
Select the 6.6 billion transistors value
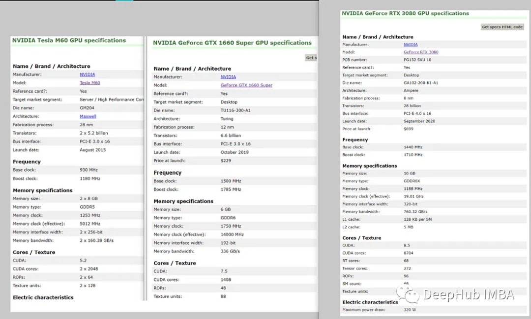click(x=231, y=135)
